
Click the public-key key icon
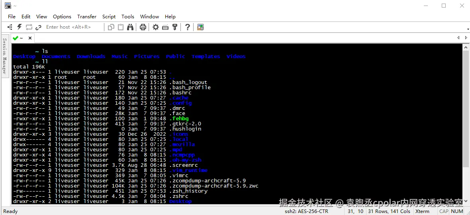point(175,27)
